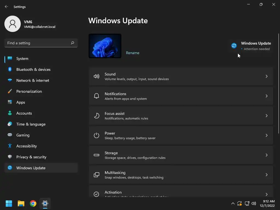
Task: Click the desktop wallpaper thumbnail
Action: 105,46
